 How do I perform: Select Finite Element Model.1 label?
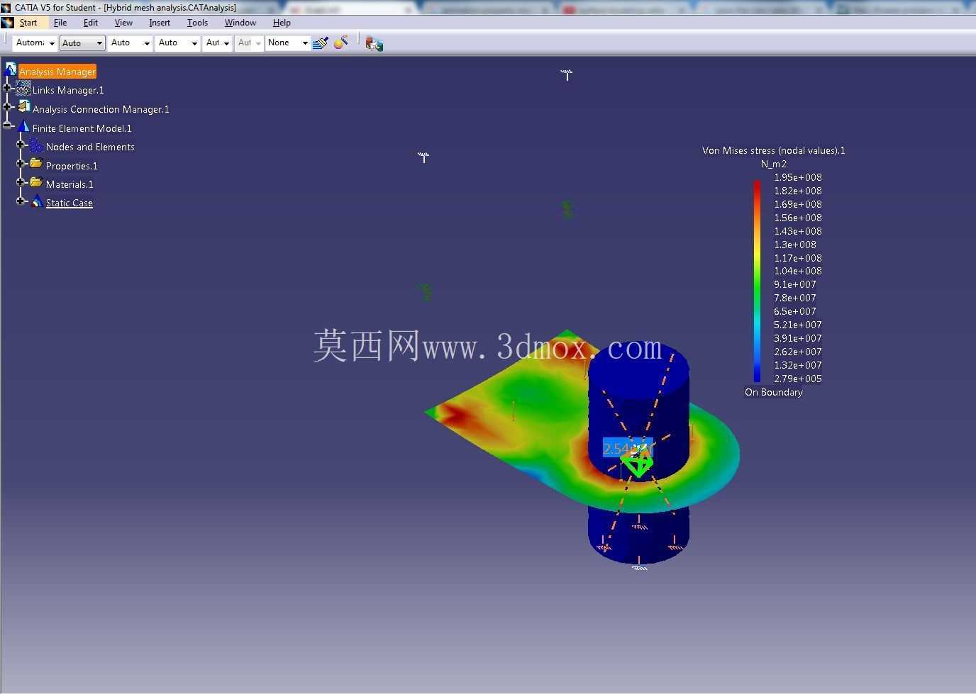pos(82,128)
